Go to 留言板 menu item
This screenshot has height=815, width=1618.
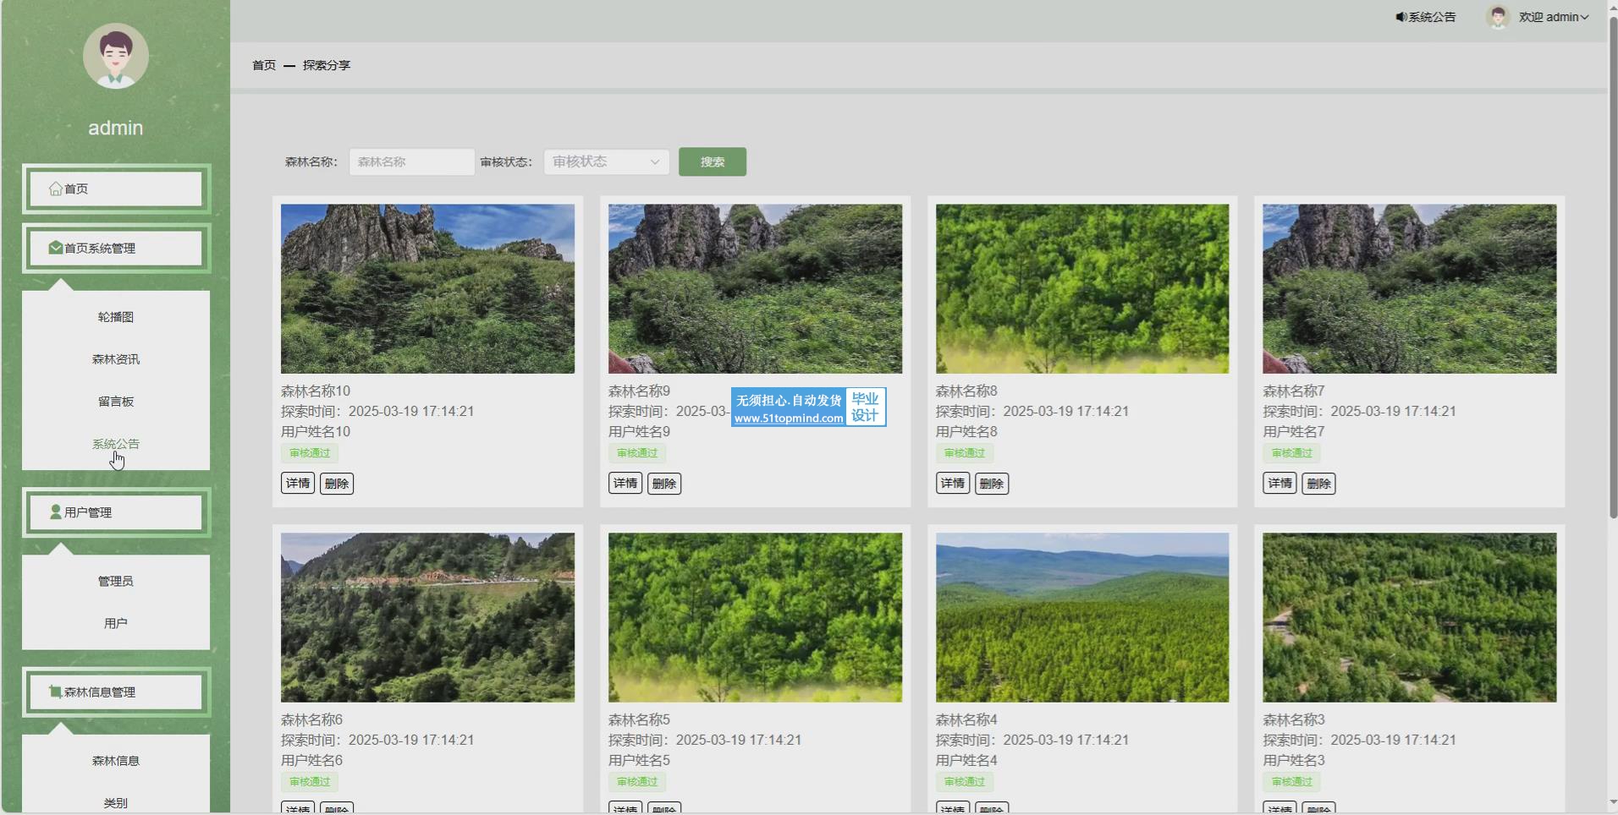coord(116,402)
